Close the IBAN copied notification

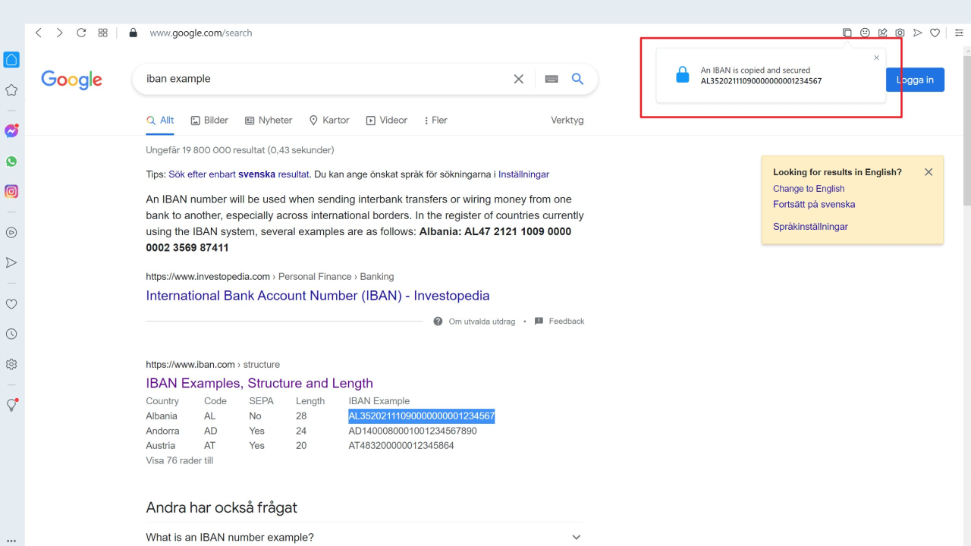click(877, 58)
